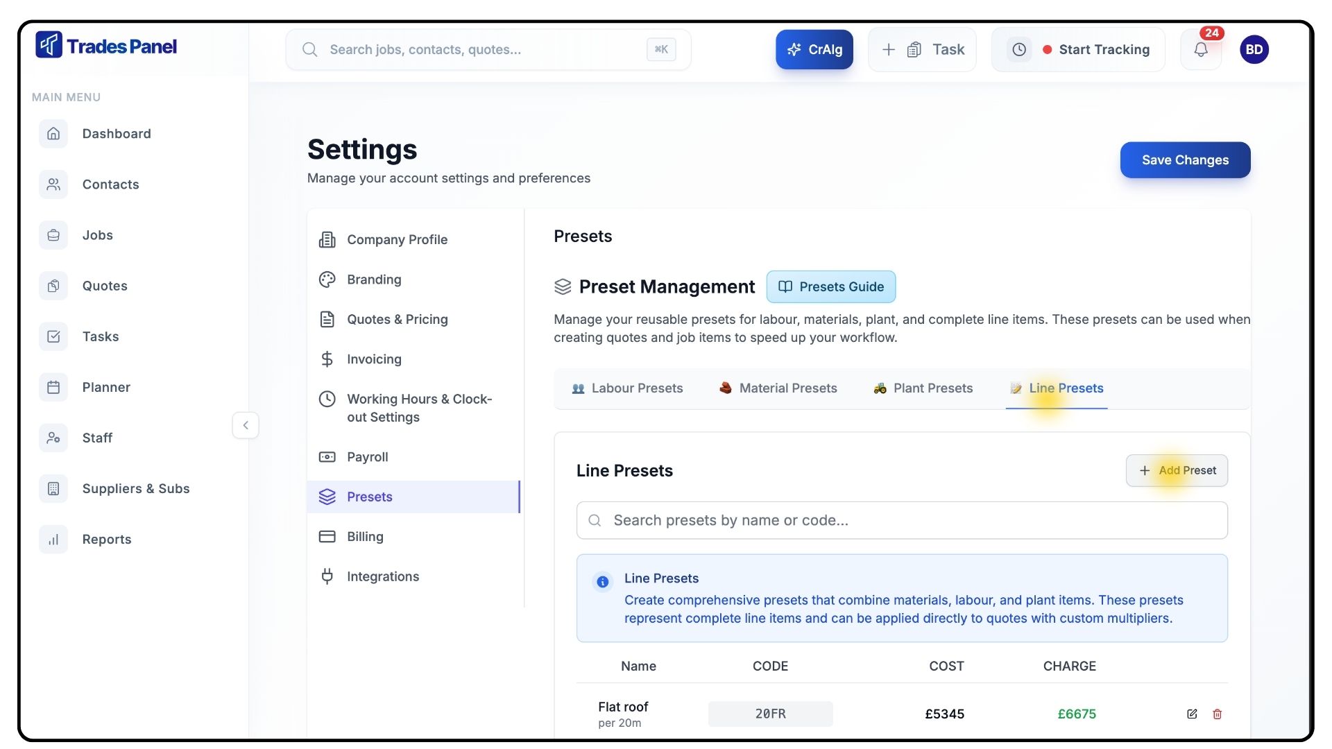This screenshot has height=749, width=1332.
Task: Open the BD user avatar menu
Action: coord(1254,49)
